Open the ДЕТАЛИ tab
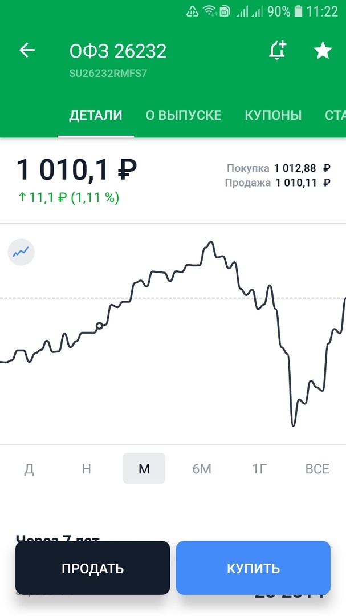The width and height of the screenshot is (346, 616). tap(95, 115)
